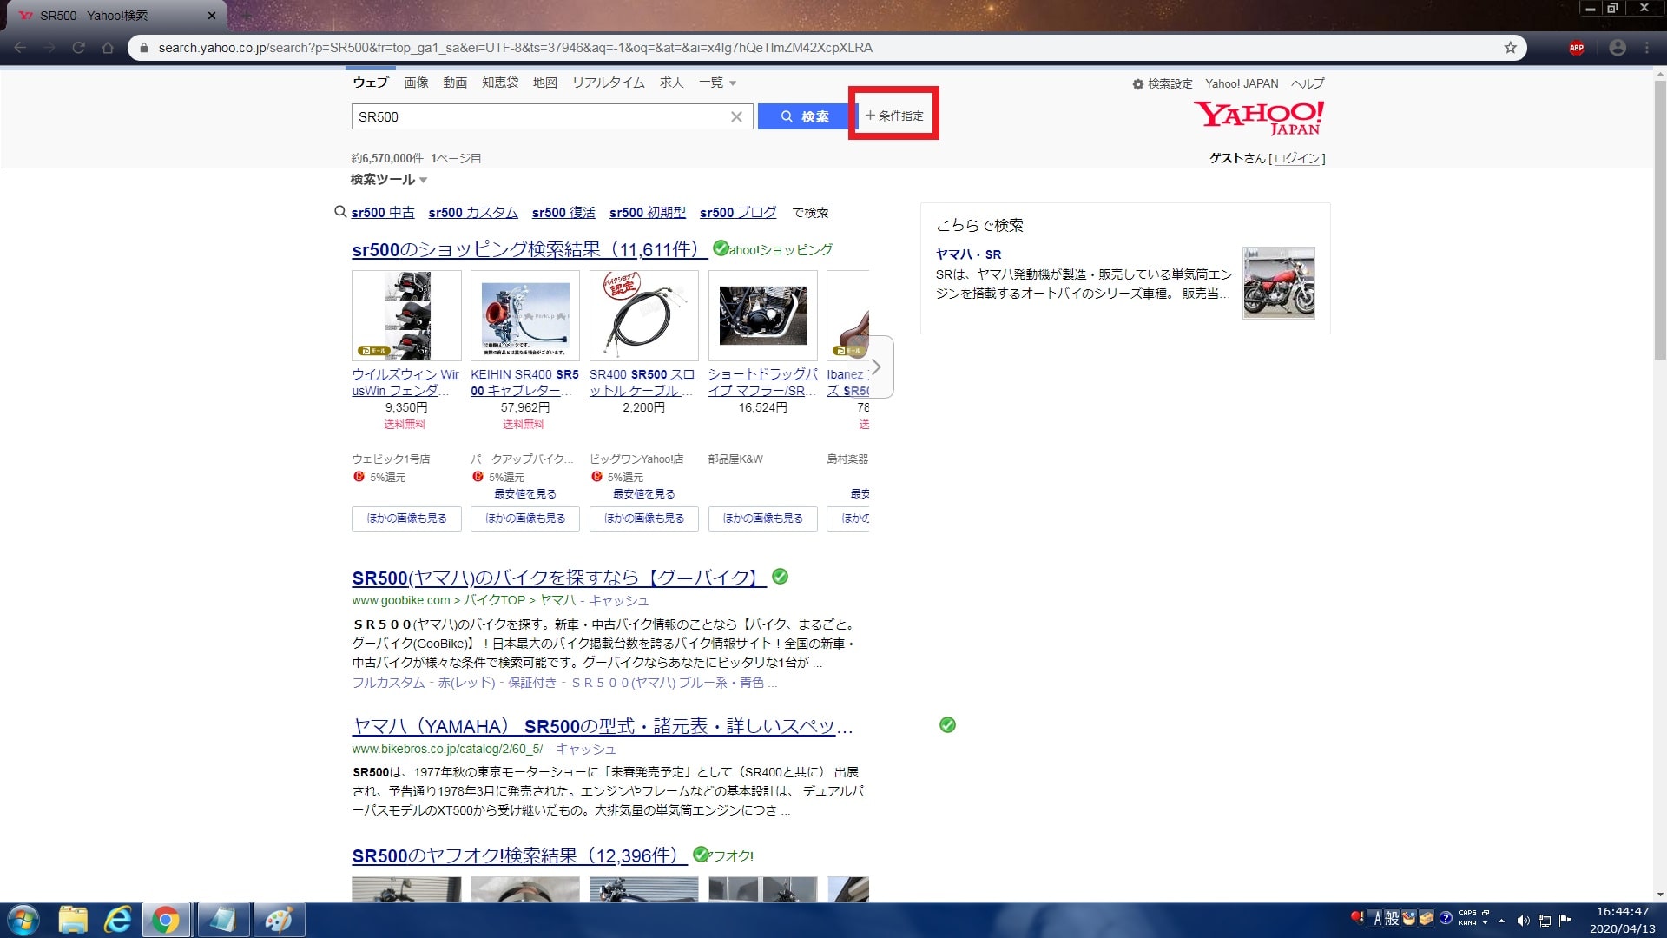Go to the browser home page icon
1667x938 pixels.
click(x=108, y=48)
